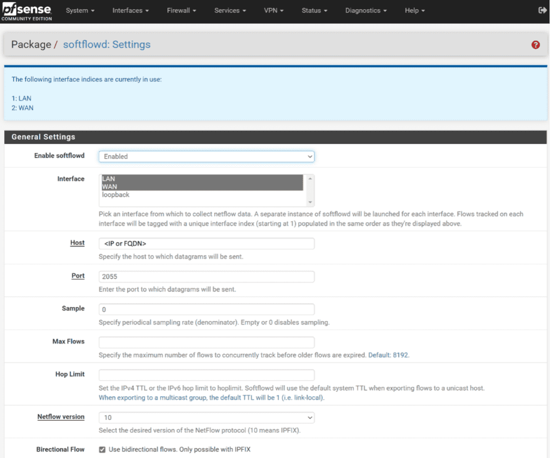Screen dimensions: 551x458
Task: Click the softflowd: Settings breadcrumb link
Action: pos(107,45)
